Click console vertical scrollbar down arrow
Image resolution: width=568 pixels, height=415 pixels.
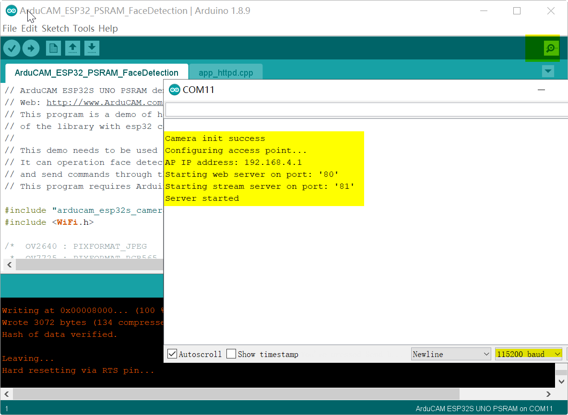[x=561, y=381]
